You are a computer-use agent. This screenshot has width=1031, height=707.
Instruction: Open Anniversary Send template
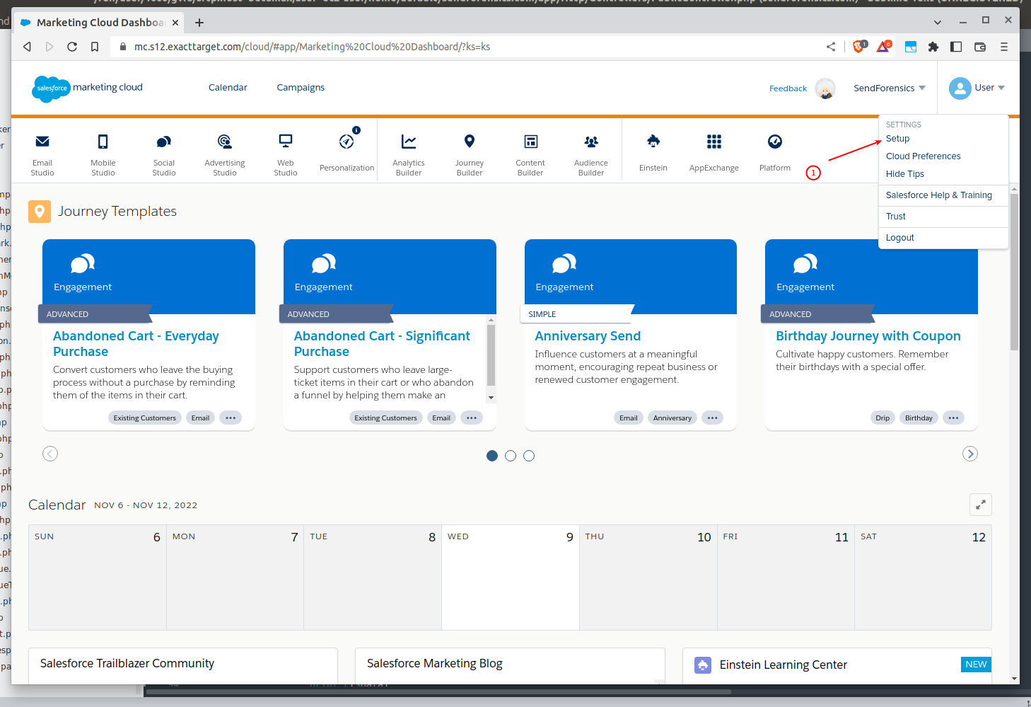click(588, 336)
